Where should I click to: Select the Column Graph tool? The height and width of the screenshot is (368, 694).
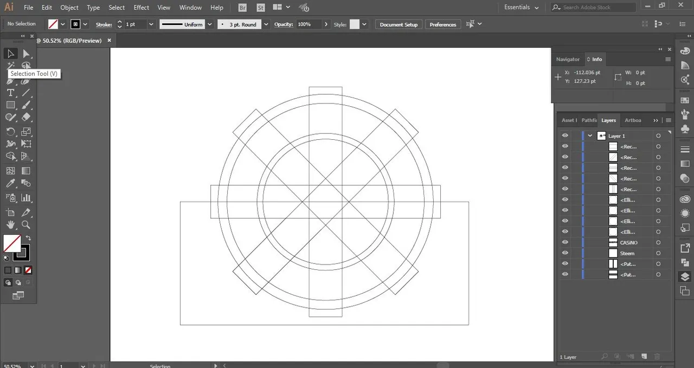(26, 198)
